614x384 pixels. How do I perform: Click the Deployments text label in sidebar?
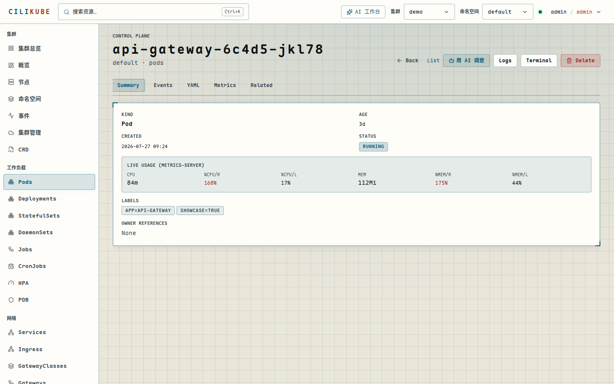(37, 199)
